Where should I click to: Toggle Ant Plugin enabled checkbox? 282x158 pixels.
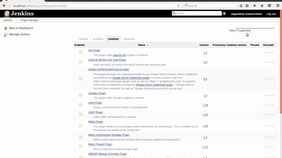(81, 53)
